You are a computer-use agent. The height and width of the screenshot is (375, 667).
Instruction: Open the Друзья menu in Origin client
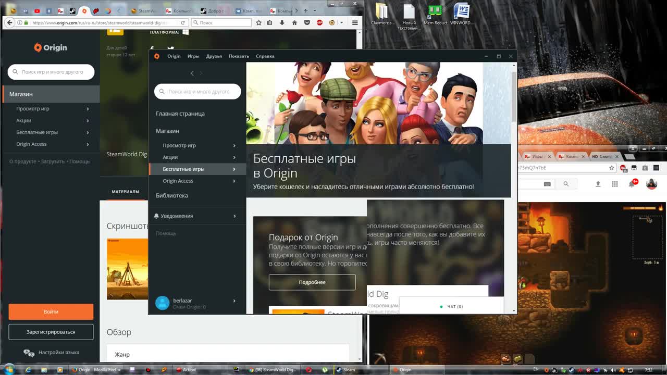(214, 56)
